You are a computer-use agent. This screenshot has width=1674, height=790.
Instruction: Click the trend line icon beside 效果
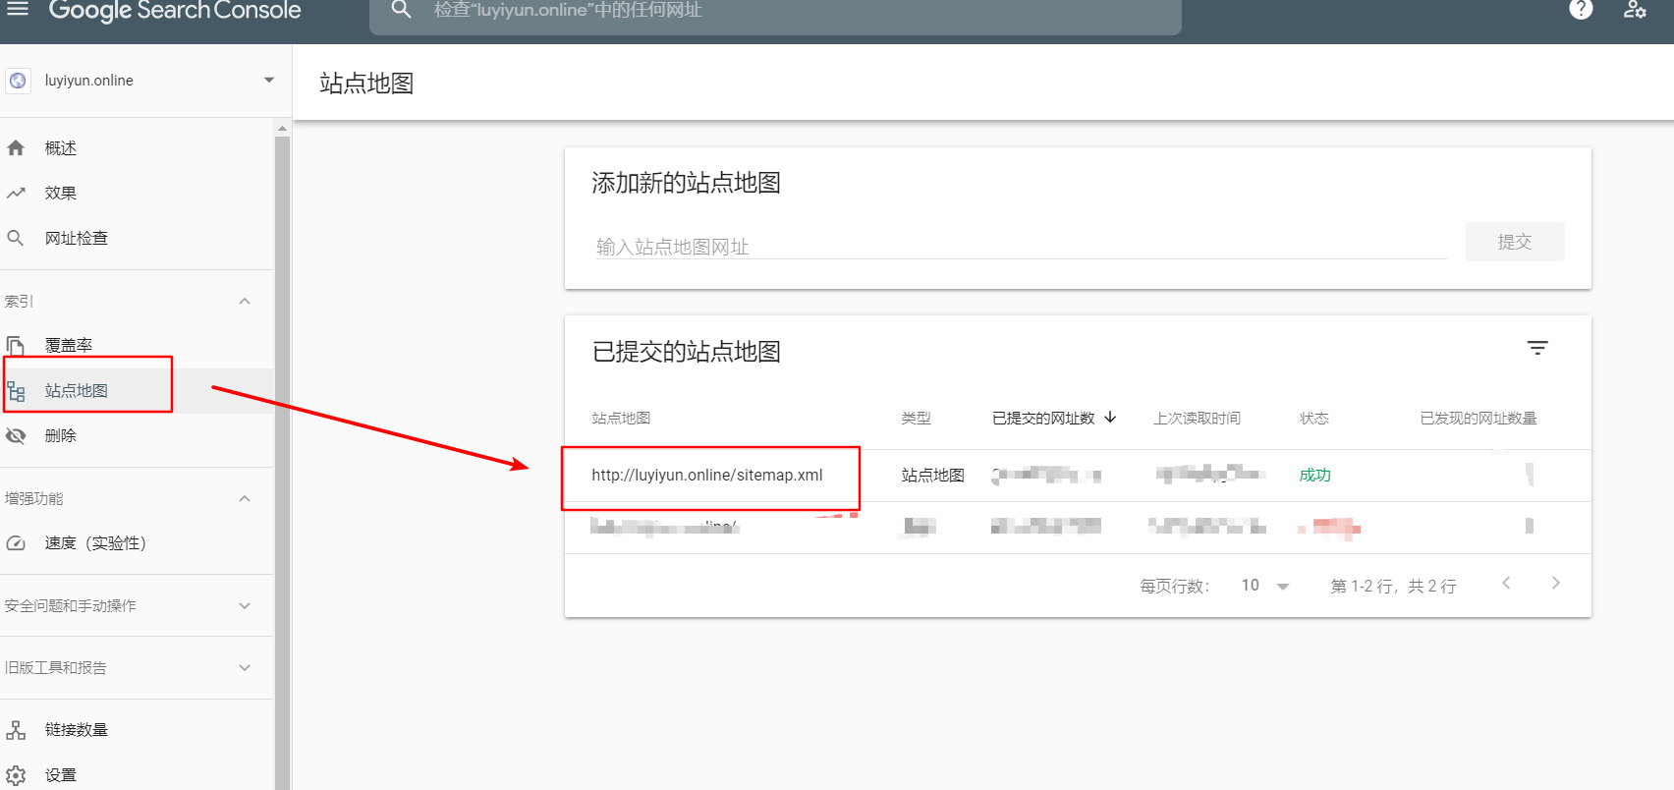(16, 194)
